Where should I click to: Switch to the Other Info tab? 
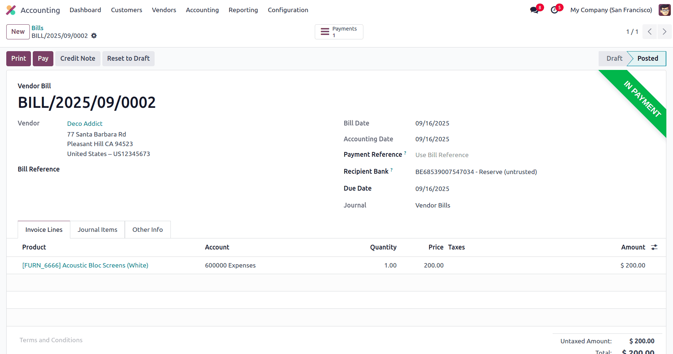point(147,229)
